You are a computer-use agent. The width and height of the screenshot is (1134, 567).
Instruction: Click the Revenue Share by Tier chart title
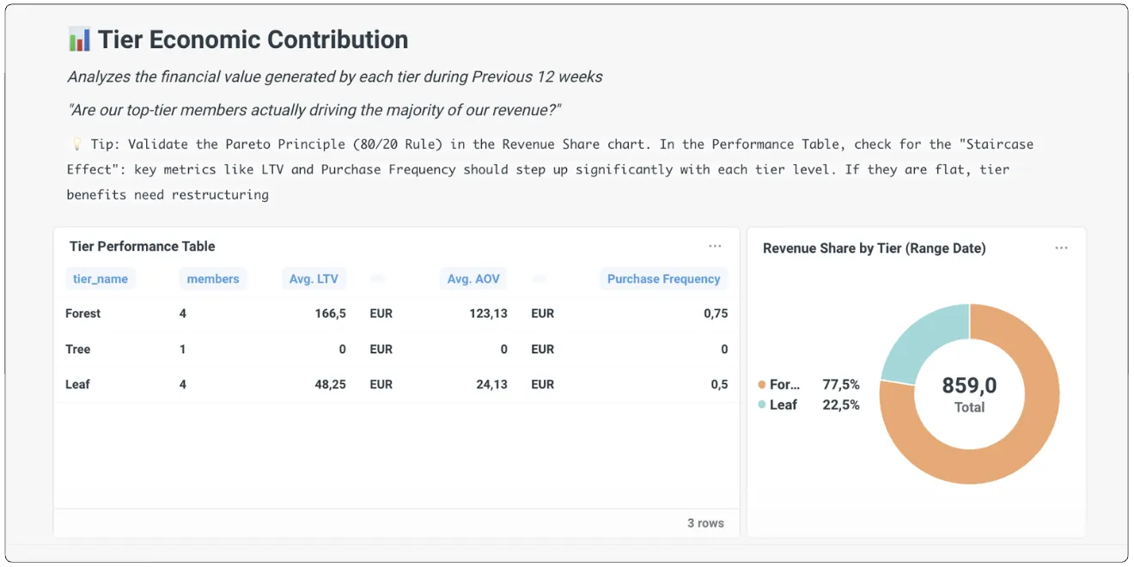[874, 248]
